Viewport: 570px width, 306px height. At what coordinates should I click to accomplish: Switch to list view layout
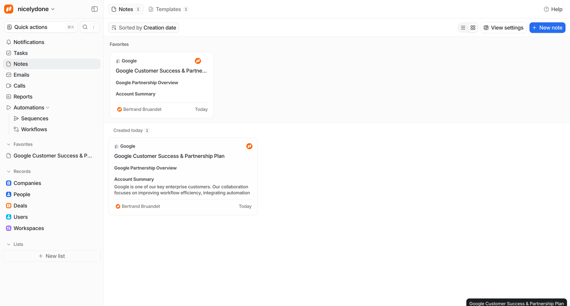[463, 28]
